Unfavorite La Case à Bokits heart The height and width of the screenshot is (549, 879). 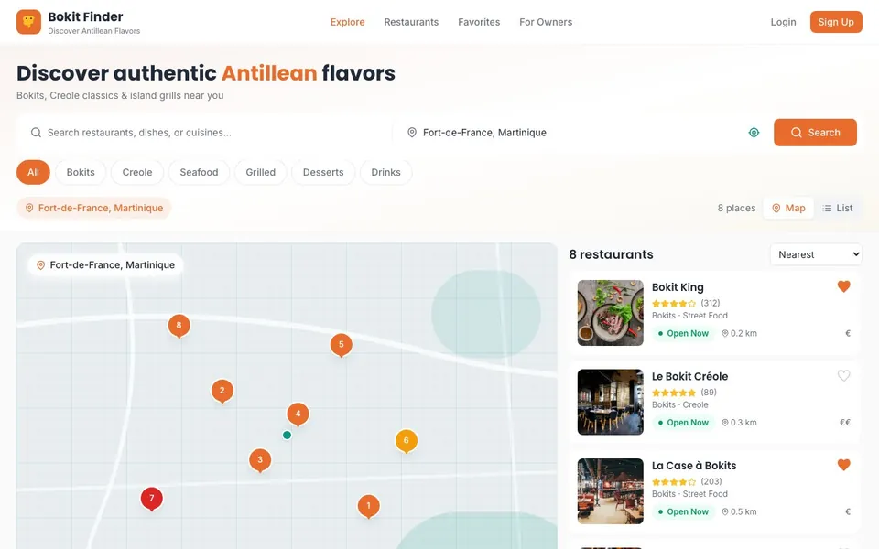click(x=843, y=465)
